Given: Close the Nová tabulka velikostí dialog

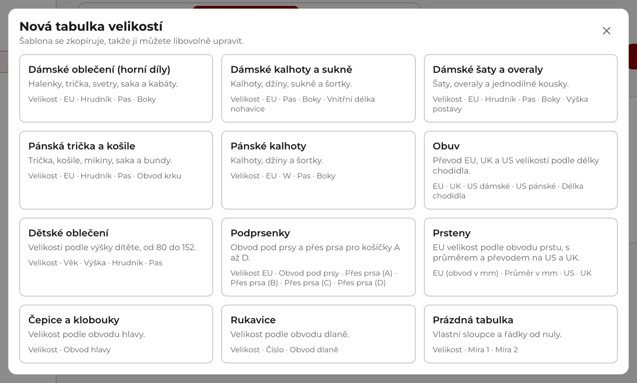Looking at the screenshot, I should click(x=606, y=31).
